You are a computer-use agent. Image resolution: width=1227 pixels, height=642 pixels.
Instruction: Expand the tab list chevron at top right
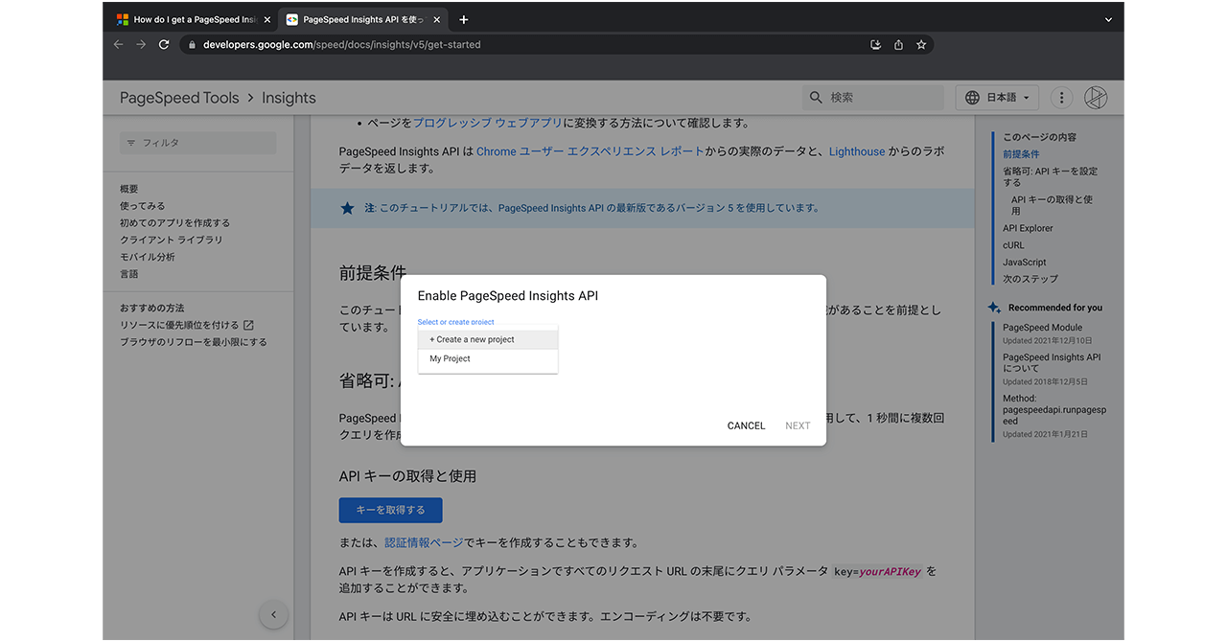[1108, 19]
